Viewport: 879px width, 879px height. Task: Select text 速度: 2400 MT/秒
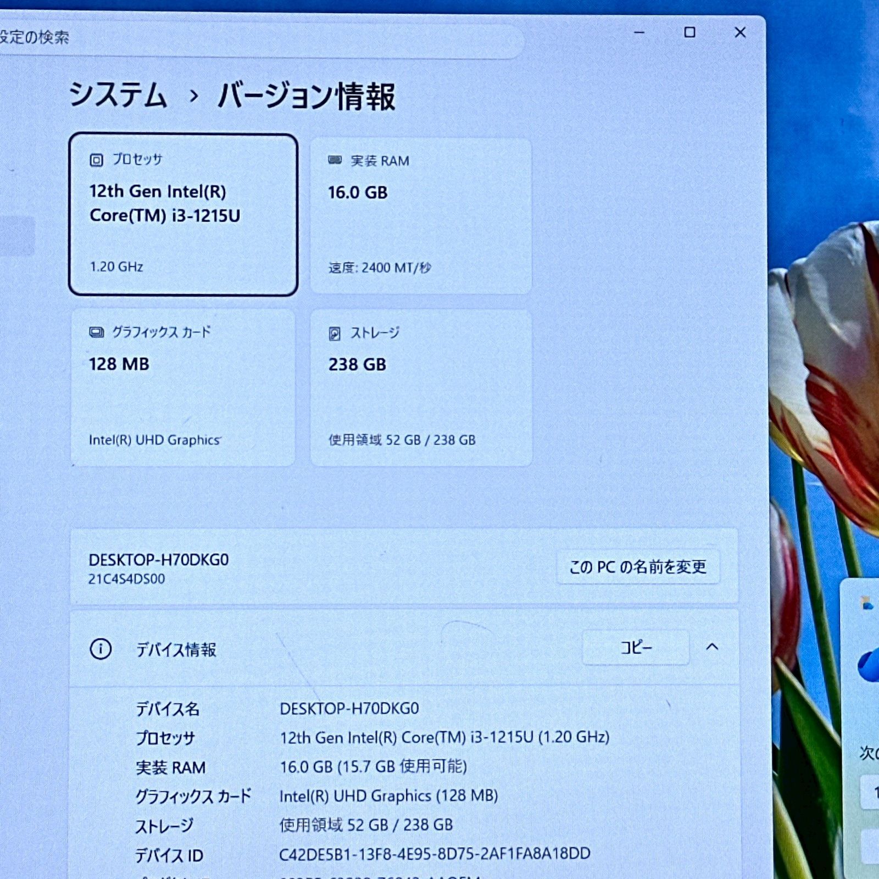pyautogui.click(x=380, y=268)
